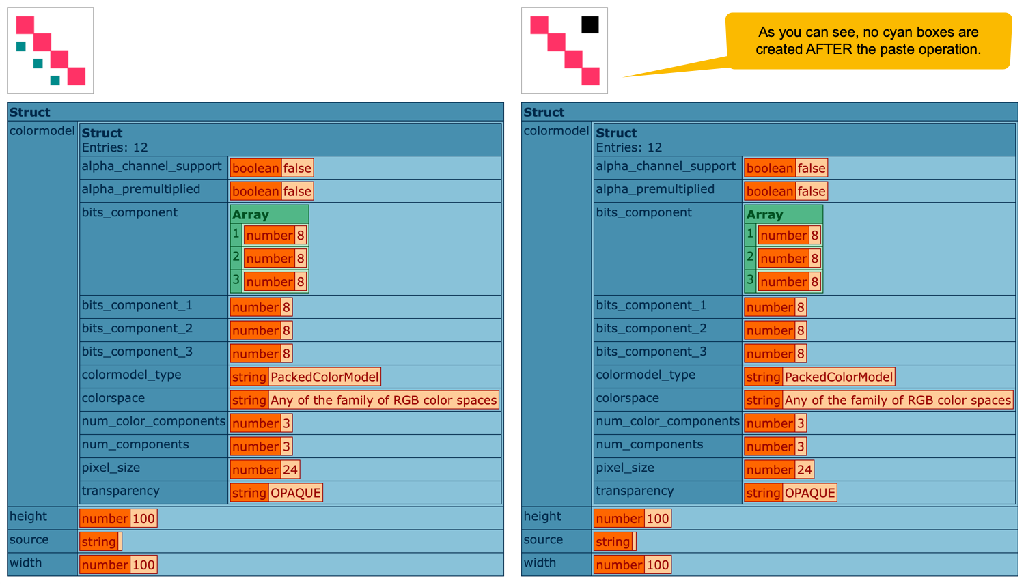The width and height of the screenshot is (1026, 585).
Task: Select 'PackedColorModel' string value in the right dump
Action: [838, 377]
